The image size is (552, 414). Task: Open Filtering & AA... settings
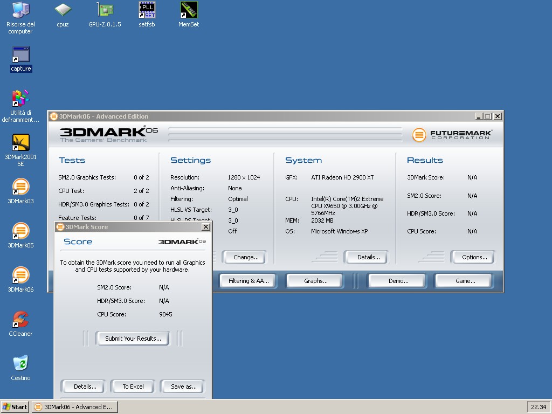pos(249,281)
